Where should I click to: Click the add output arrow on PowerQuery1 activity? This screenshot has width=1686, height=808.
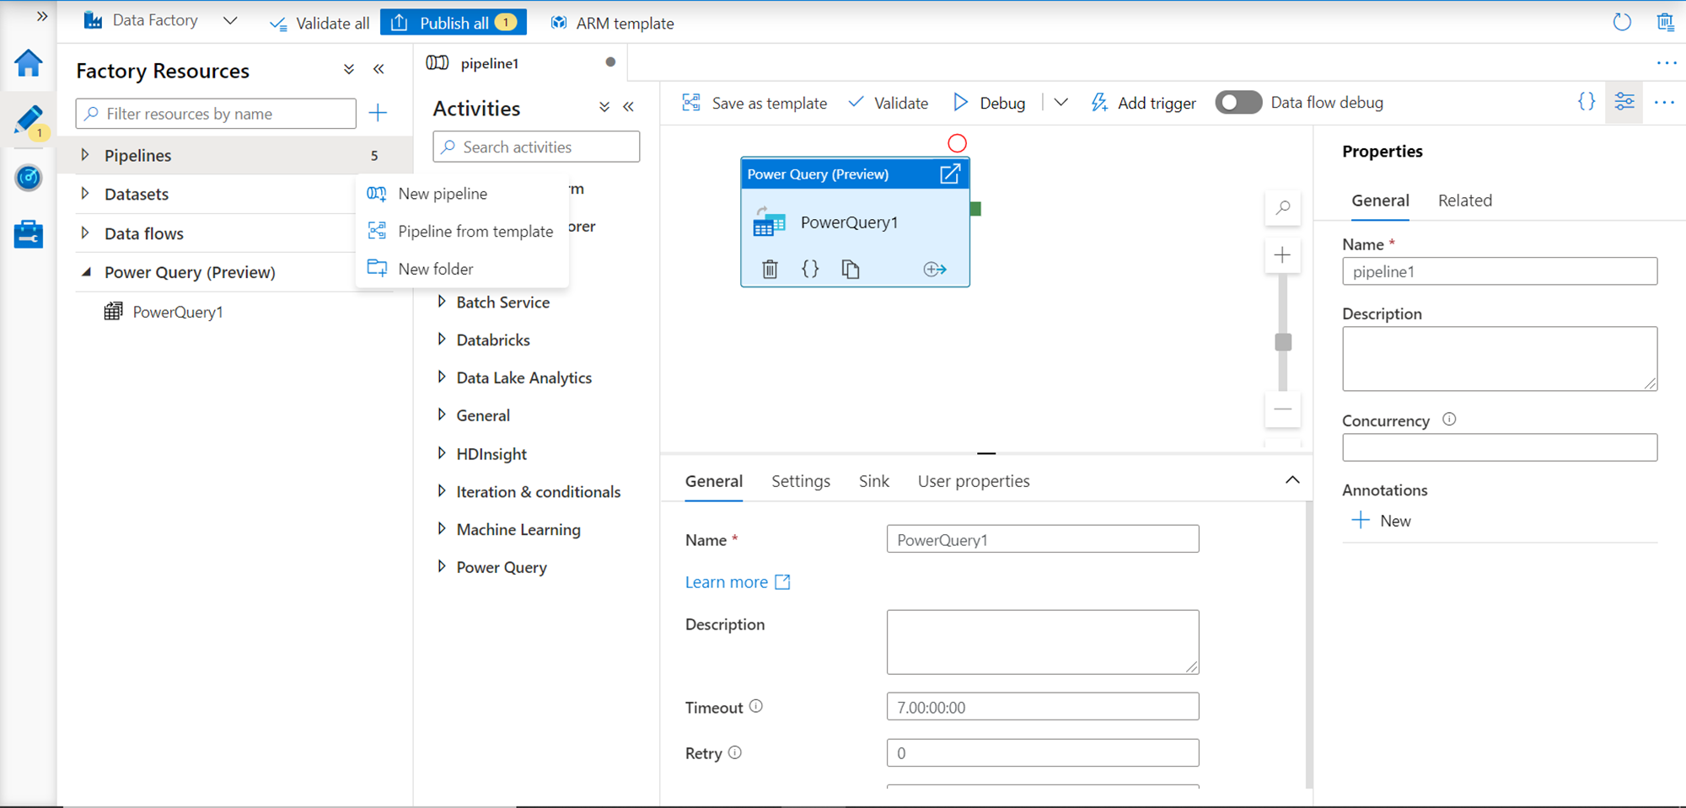click(x=934, y=270)
